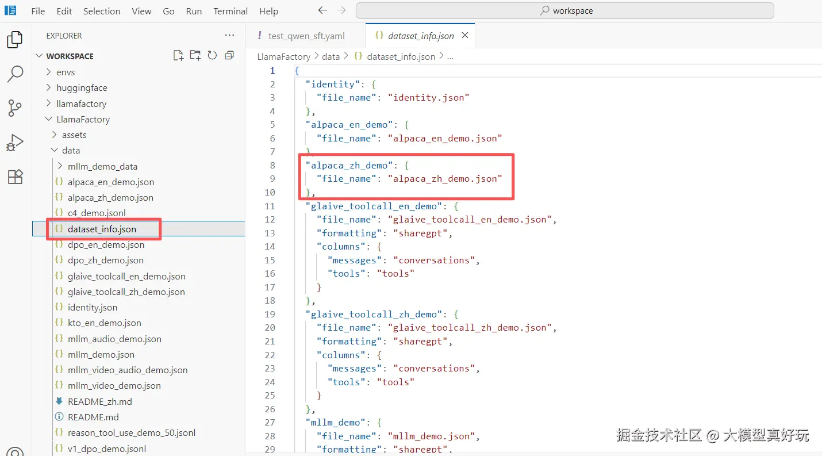Expand the envs folder

coord(66,72)
